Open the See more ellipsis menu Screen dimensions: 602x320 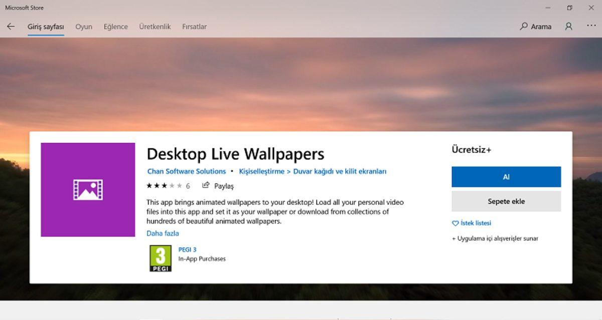pos(591,26)
